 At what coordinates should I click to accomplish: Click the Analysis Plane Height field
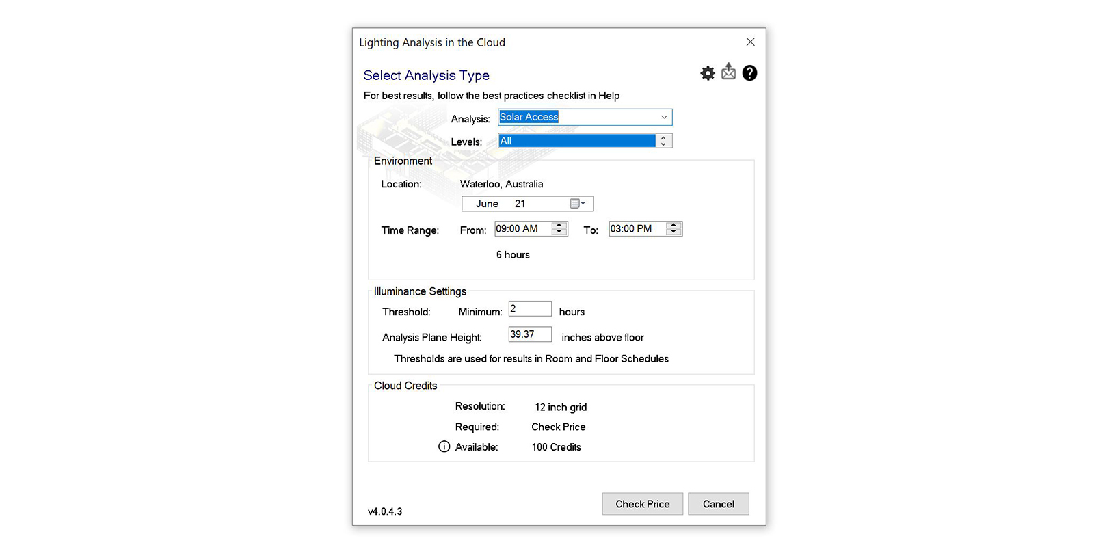[530, 334]
